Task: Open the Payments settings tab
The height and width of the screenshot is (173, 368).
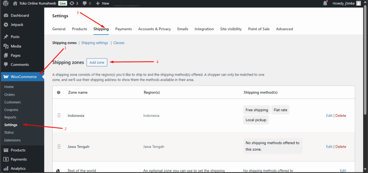Action: (x=123, y=29)
